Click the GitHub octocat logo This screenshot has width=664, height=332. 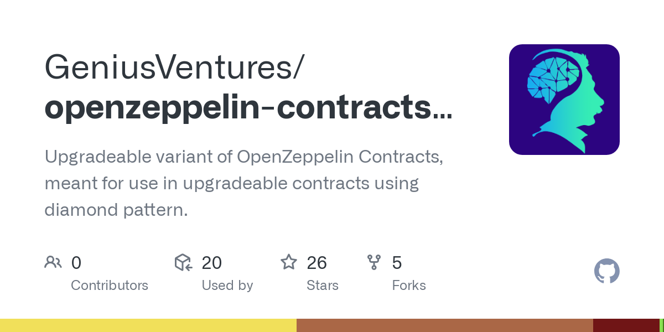point(607,271)
